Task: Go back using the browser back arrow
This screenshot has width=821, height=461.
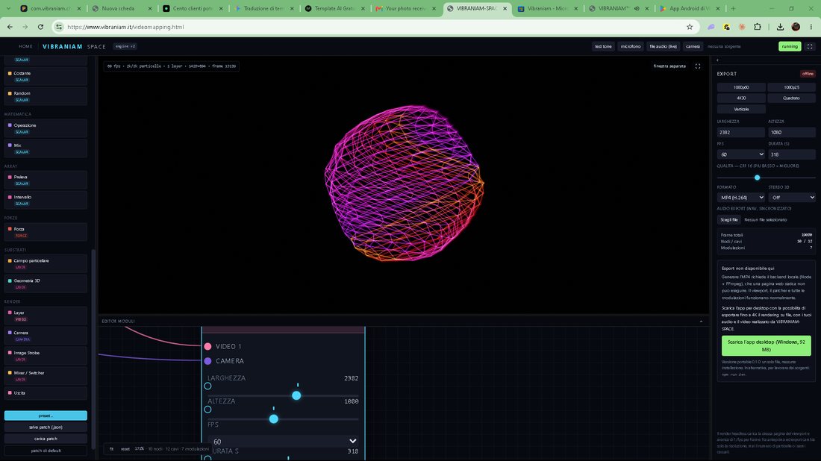Action: tap(10, 27)
